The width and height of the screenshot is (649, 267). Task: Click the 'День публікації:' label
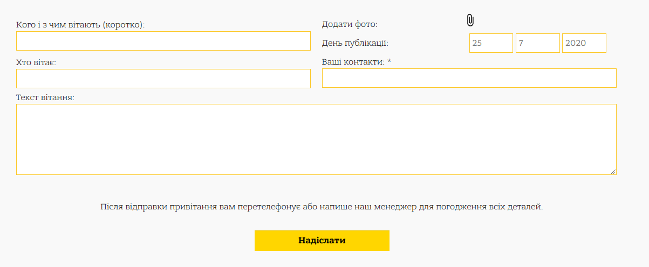pyautogui.click(x=355, y=43)
